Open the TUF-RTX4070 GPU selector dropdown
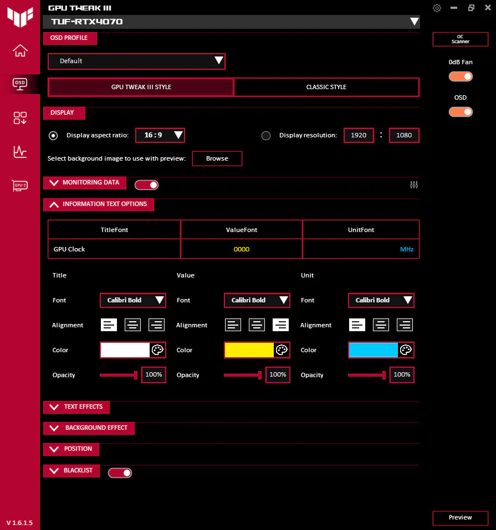The image size is (496, 530). point(232,22)
